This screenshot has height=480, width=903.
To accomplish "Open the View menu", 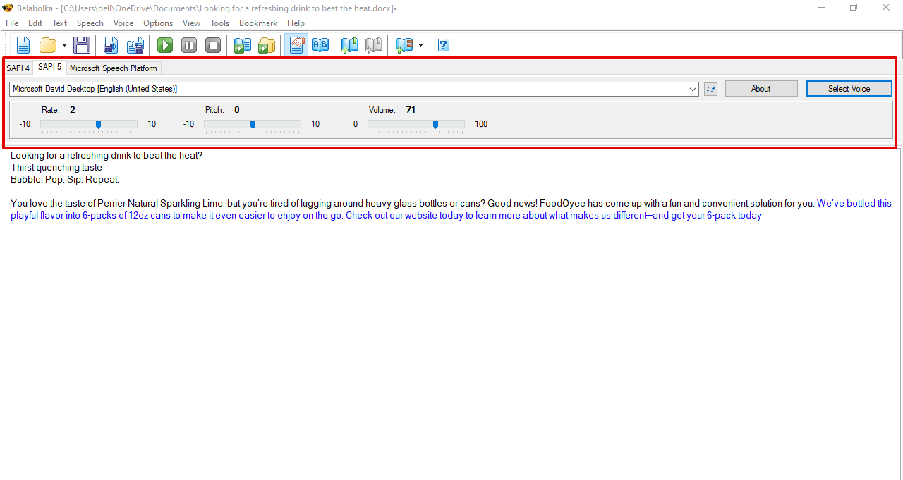I will (191, 23).
